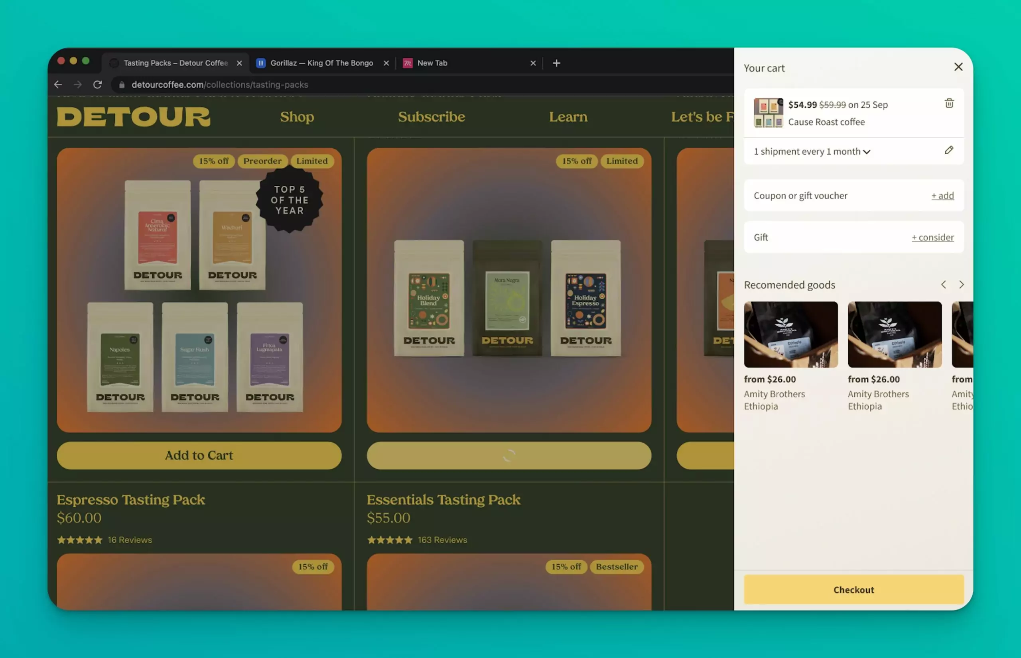Click the Essentials Tasting Pack star rating
Viewport: 1021px width, 658px height.
click(x=390, y=540)
